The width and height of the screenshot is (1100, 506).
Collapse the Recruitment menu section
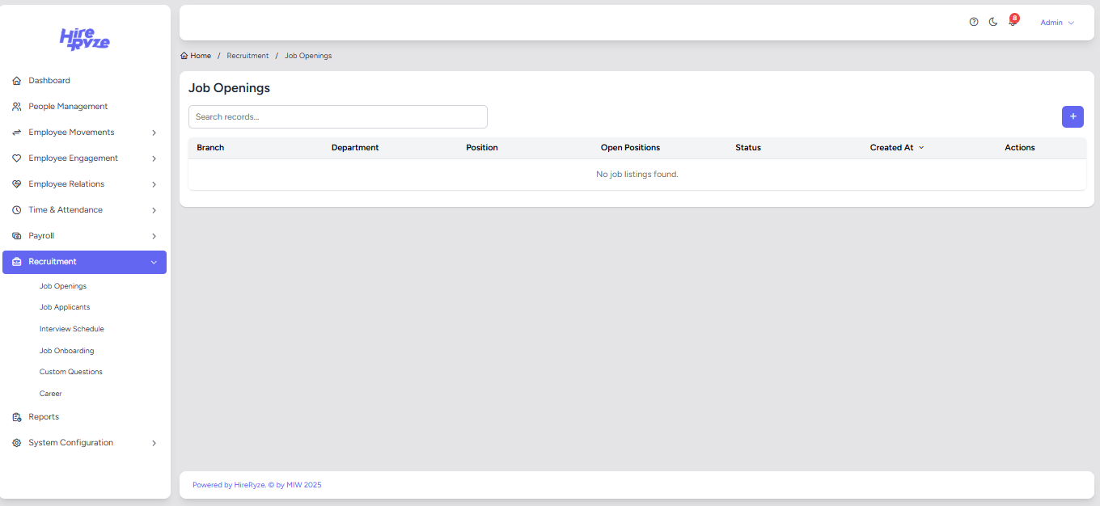click(x=154, y=262)
